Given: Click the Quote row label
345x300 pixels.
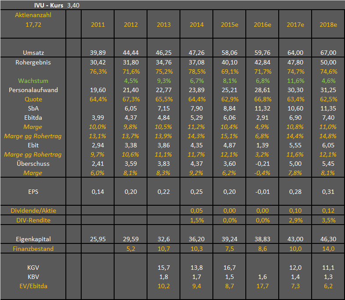Looking at the screenshot, I should click(33, 99).
